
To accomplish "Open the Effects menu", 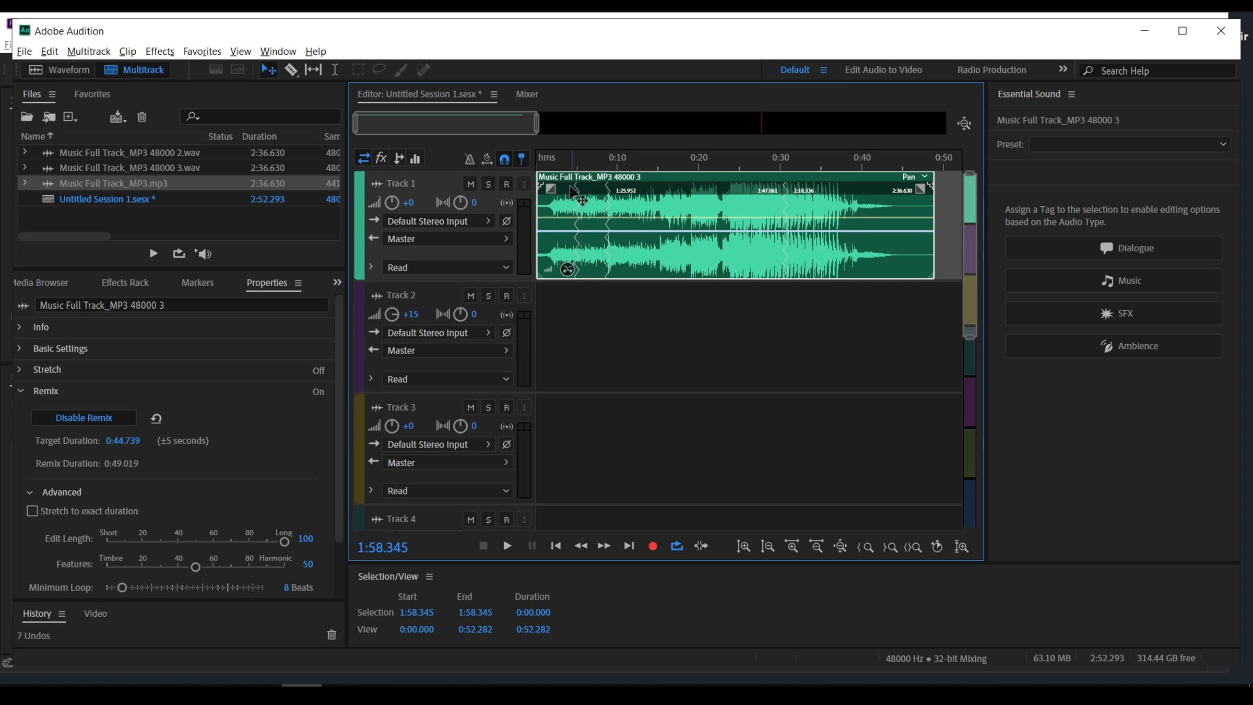I will (x=160, y=51).
